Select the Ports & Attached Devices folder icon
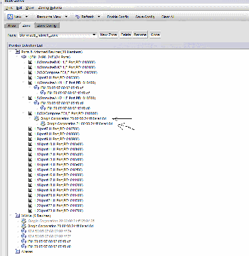Screen dimensions: 249x256 pos(18,52)
